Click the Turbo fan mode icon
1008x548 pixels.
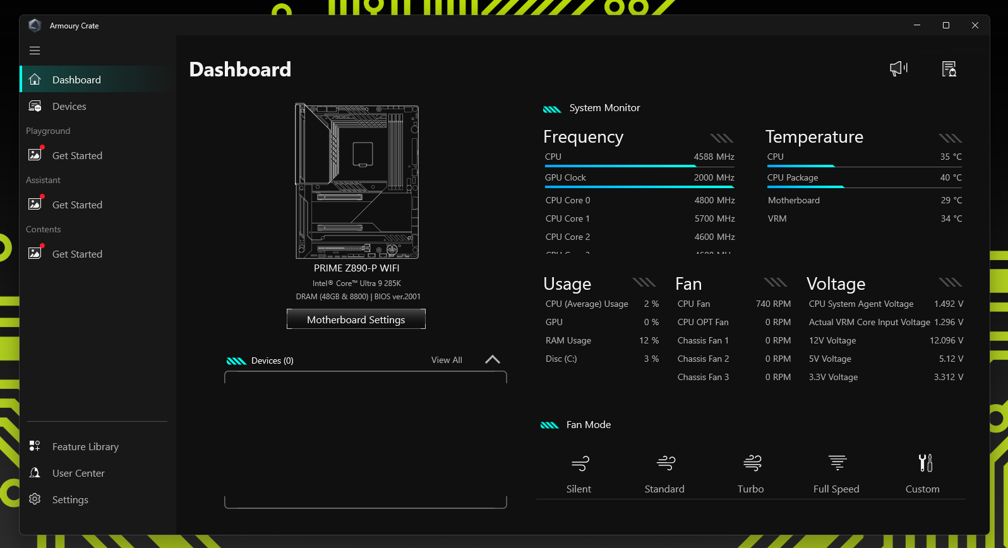[752, 463]
